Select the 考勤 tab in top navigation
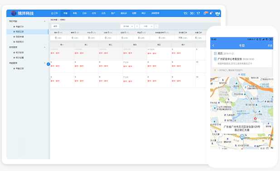Screen dimensions: 280x171 point(65,13)
